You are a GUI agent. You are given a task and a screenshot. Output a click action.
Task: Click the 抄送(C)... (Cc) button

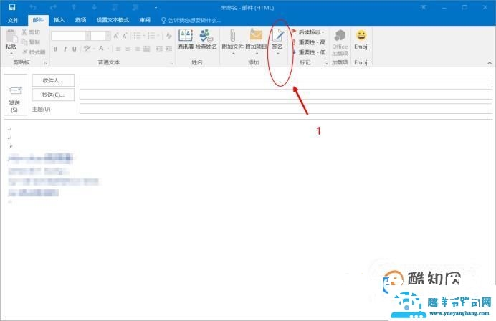coord(53,95)
